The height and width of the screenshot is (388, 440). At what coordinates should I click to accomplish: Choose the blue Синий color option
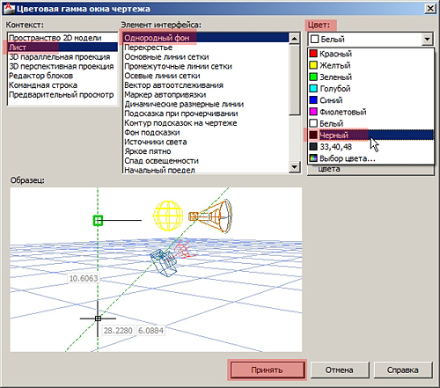pos(370,100)
